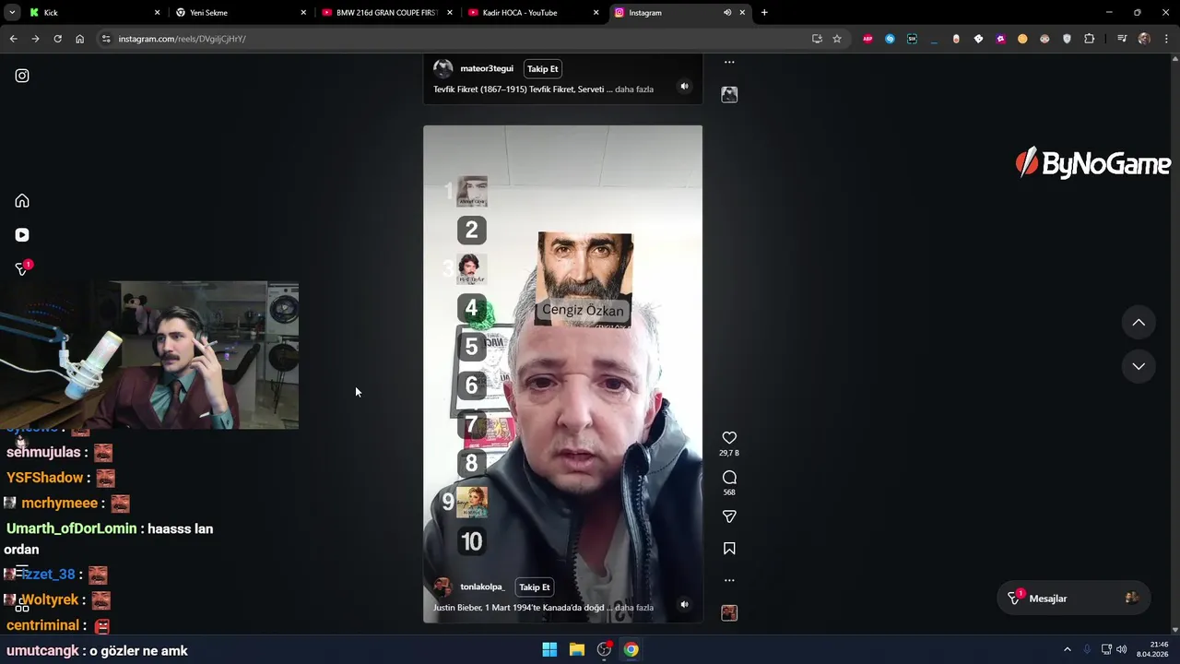
Task: Open a new browser tab
Action: tap(764, 13)
